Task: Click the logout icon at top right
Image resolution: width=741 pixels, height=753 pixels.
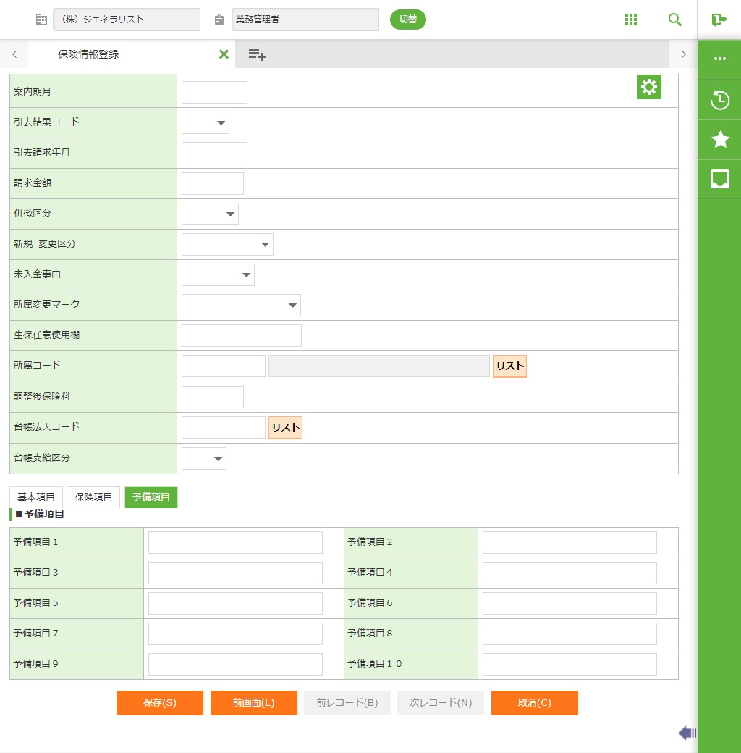Action: point(719,20)
